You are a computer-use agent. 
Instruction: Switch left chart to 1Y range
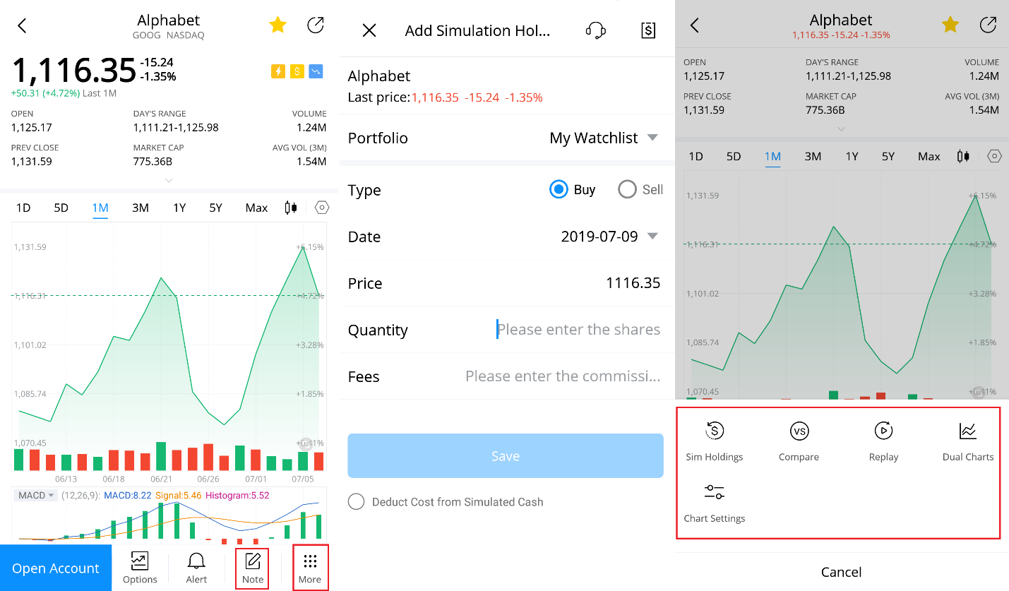click(179, 208)
